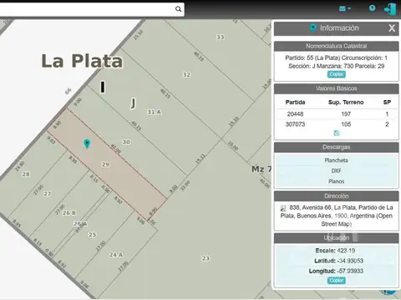
Task: Click the save icon under Valores Básicos
Action: pos(337,133)
